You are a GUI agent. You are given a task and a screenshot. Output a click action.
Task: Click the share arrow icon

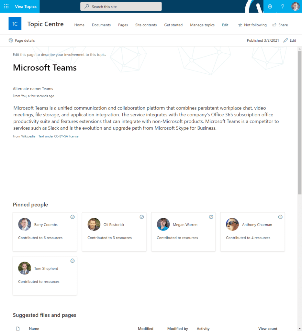coord(274,25)
